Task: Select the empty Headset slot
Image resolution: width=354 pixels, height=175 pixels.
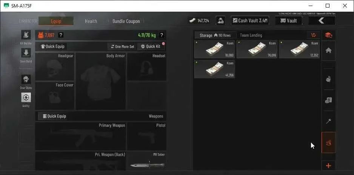Action: click(147, 67)
